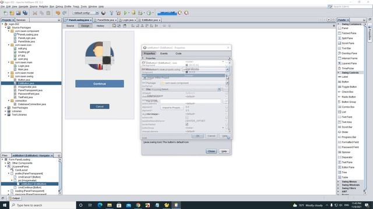Screen dimensions: 373x209
Task: Click the Connection Mode icon in the design toolbar
Action: (119, 26)
